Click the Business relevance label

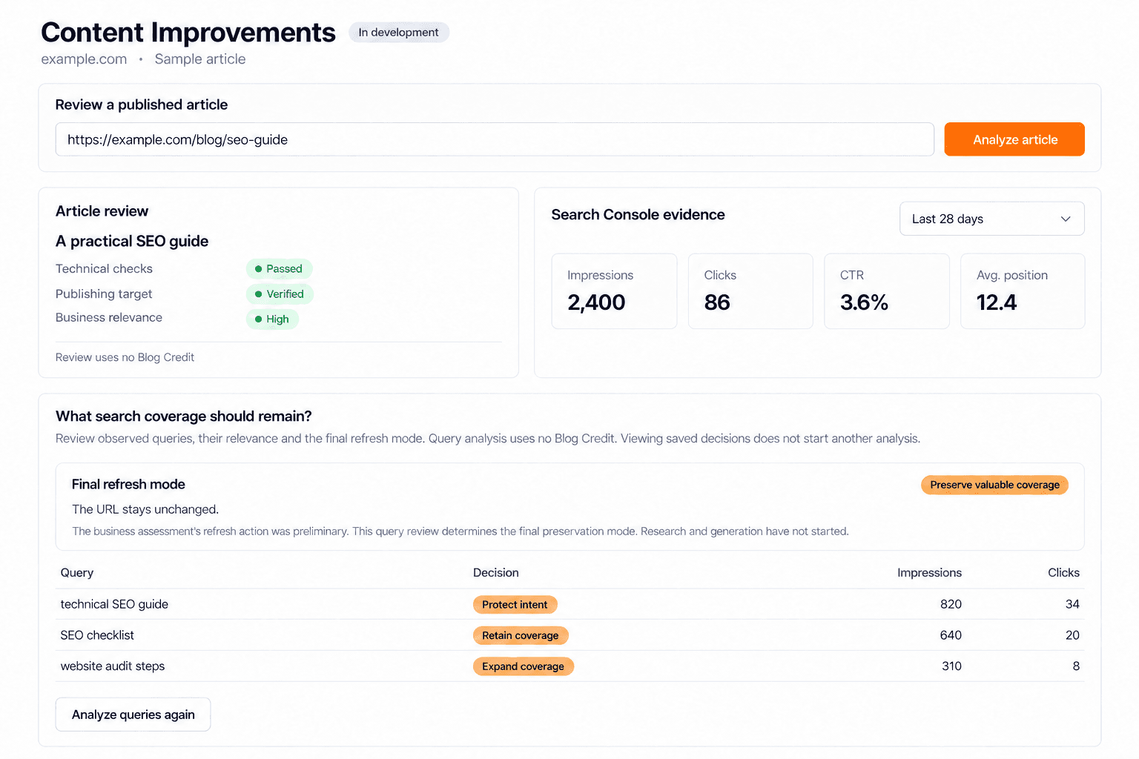[109, 317]
